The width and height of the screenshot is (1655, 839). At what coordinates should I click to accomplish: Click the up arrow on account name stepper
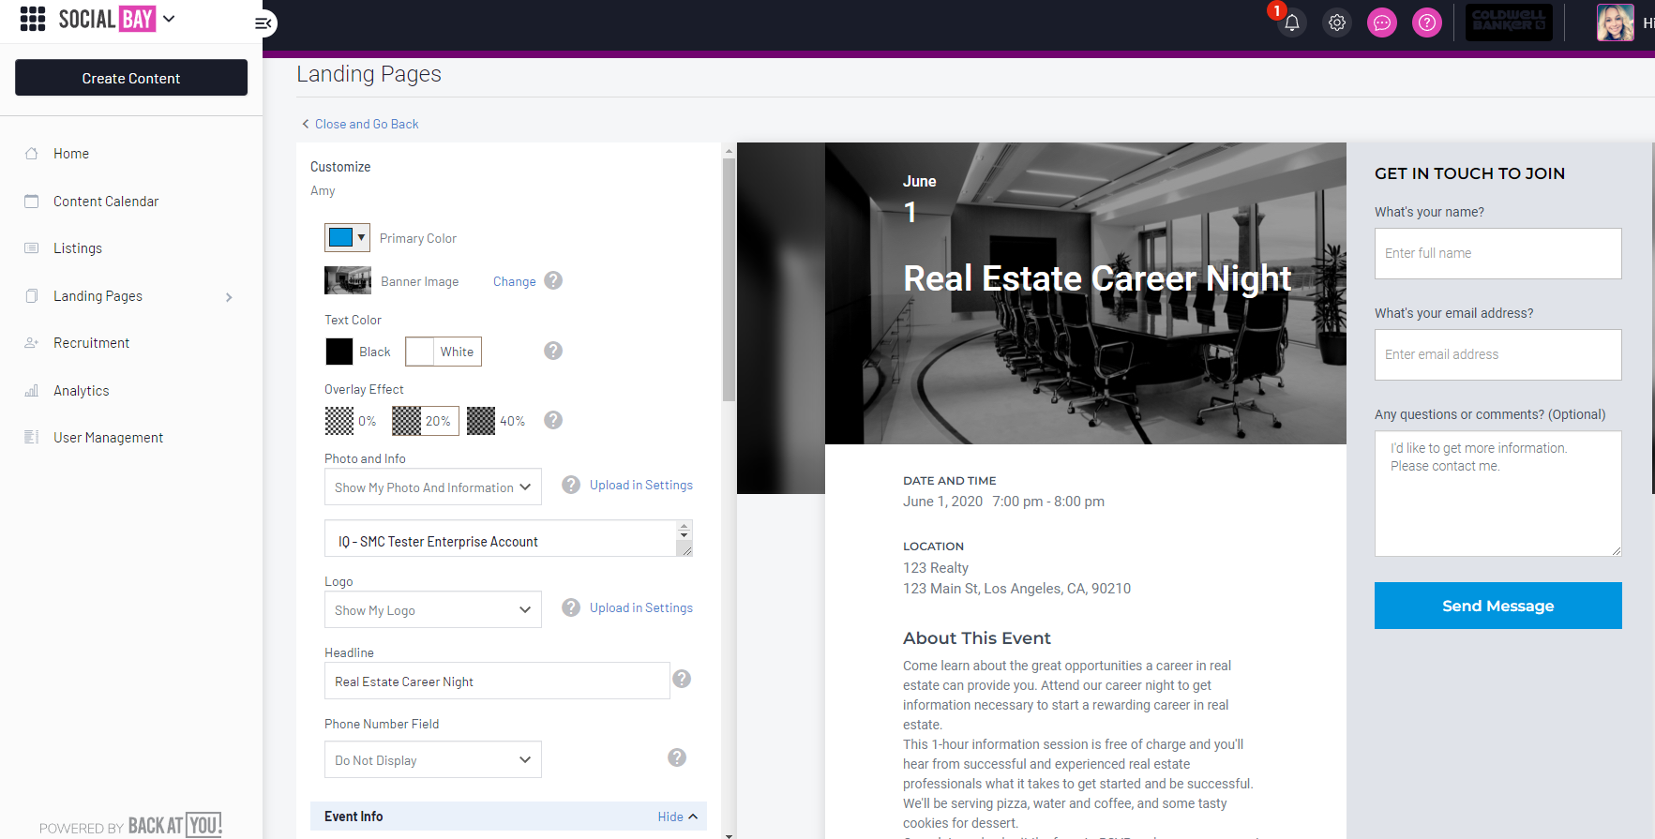[685, 525]
